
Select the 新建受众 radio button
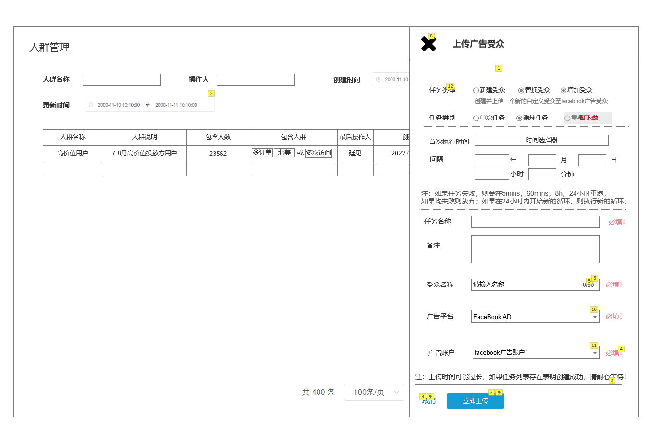[476, 90]
